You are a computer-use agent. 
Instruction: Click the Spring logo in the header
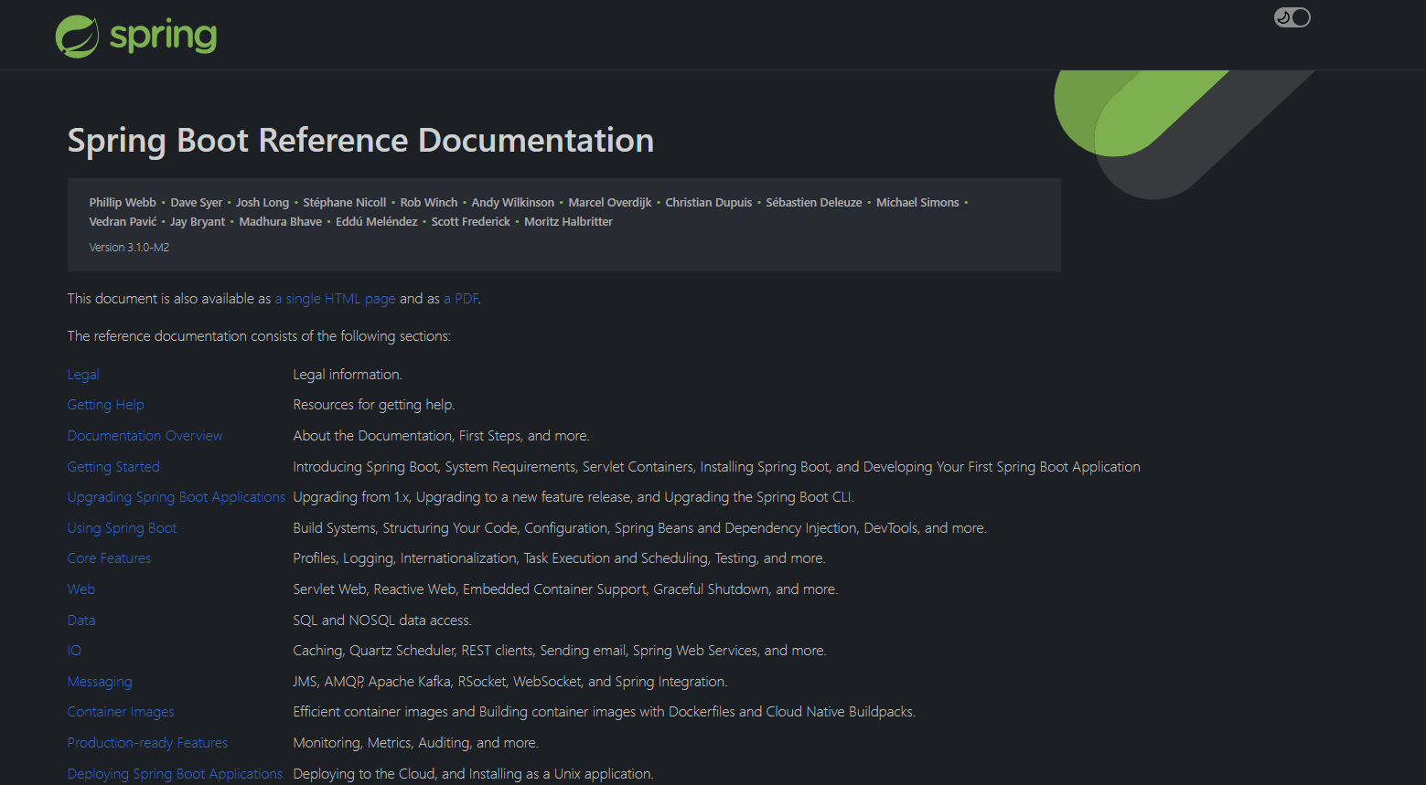[136, 37]
